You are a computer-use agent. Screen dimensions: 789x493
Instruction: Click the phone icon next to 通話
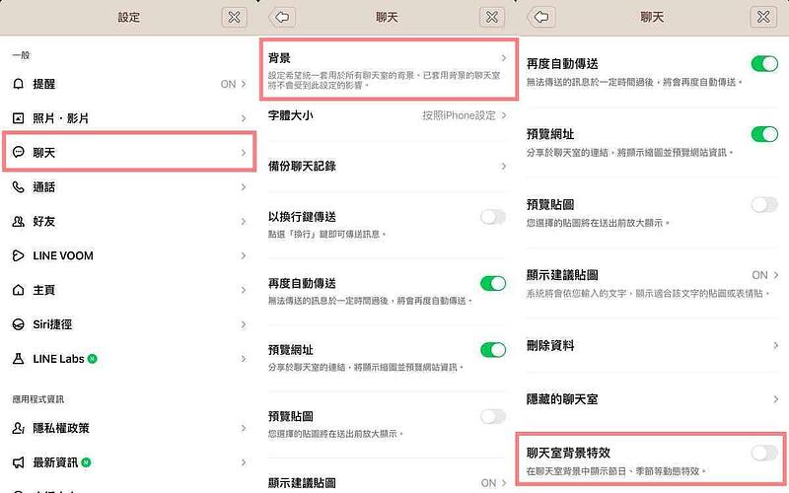coord(18,187)
